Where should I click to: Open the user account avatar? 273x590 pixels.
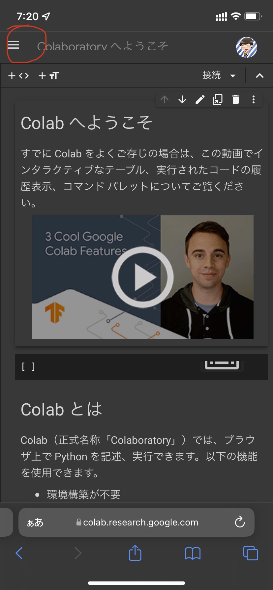pos(247,47)
